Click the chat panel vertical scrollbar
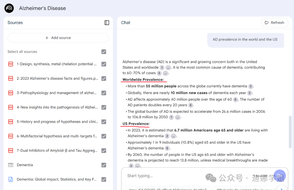 tap(290, 132)
